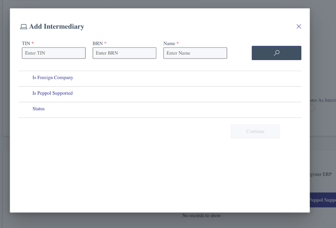
Task: Click the Add Intermediary heading
Action: coord(57,26)
